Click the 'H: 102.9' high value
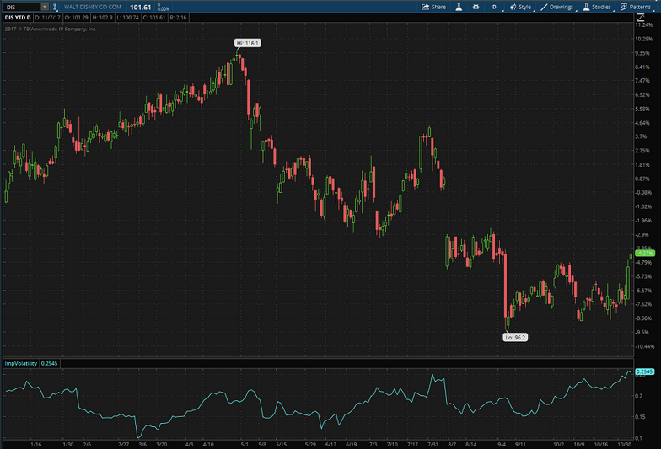 click(x=103, y=18)
